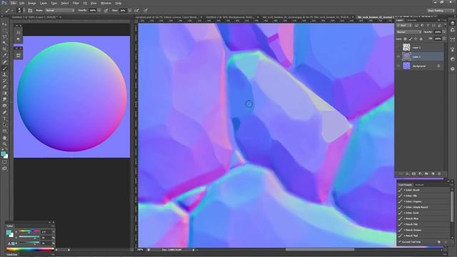The image size is (457, 257).
Task: Open the Image menu
Action: coord(31,3)
